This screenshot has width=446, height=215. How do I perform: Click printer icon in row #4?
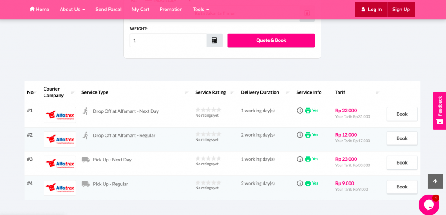coord(308,184)
